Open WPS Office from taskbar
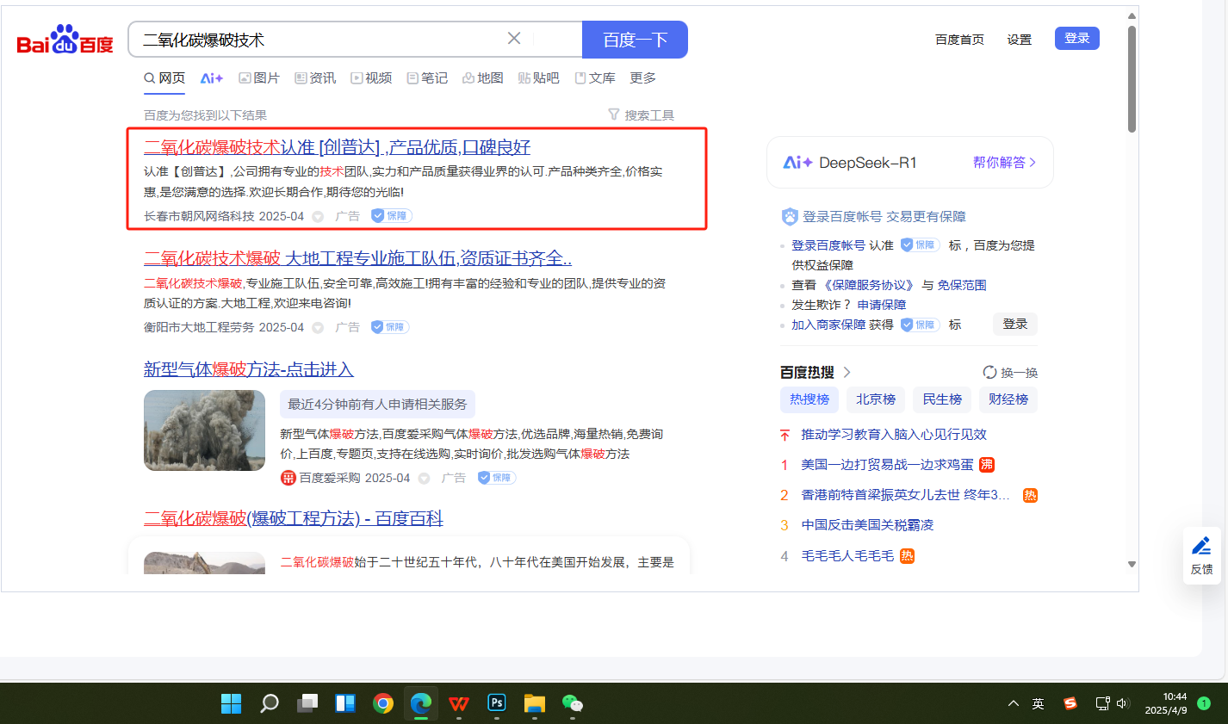Viewport: 1228px width, 724px height. (459, 703)
